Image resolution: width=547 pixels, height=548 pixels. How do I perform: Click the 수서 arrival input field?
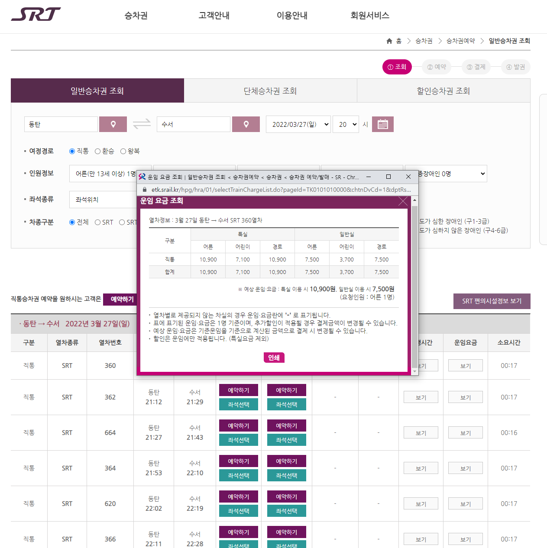click(194, 124)
